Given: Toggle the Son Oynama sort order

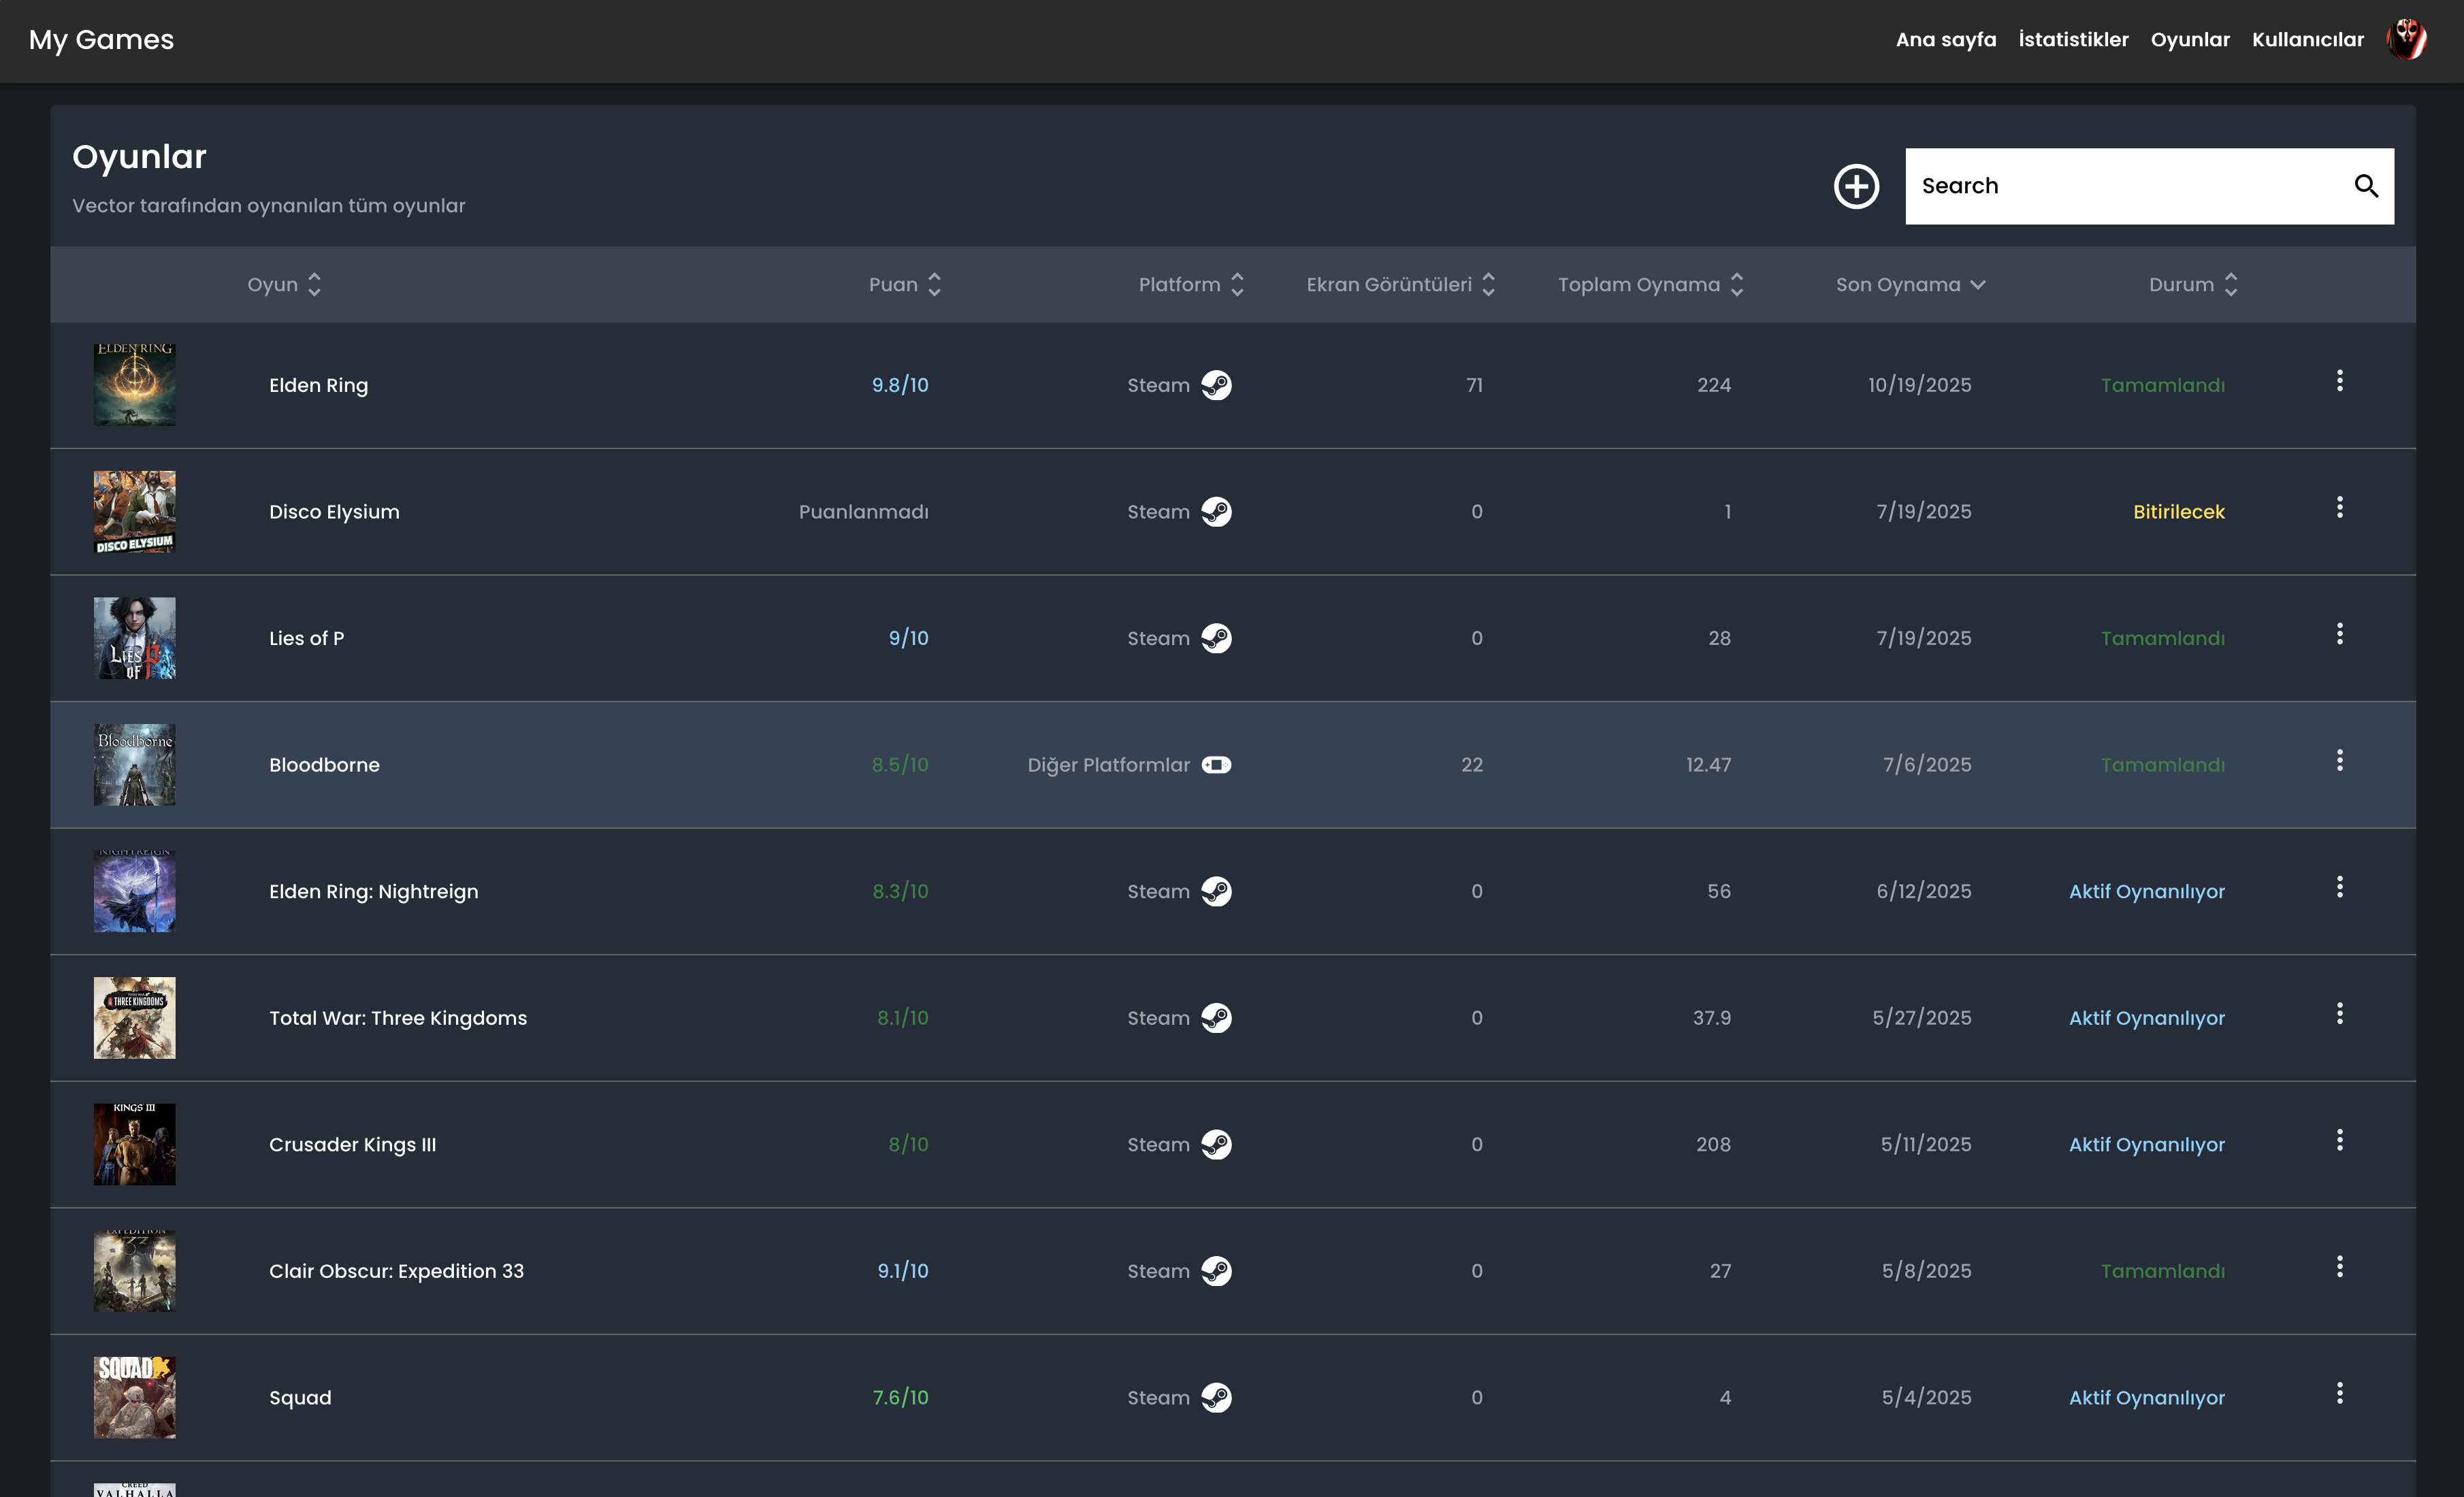Looking at the screenshot, I should [x=1910, y=285].
